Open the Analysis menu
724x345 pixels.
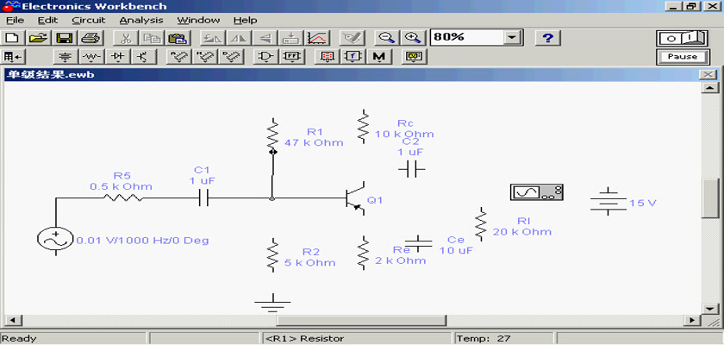[x=140, y=20]
